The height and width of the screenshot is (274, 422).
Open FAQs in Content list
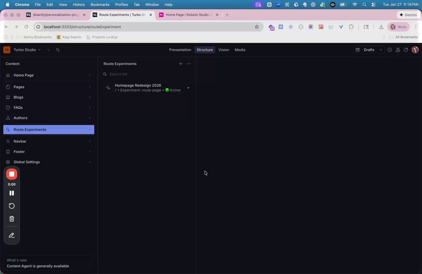pos(49,107)
